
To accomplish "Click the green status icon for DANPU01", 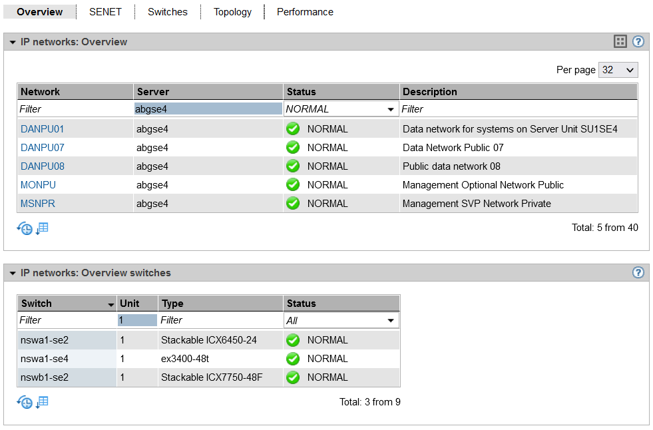I will (293, 129).
